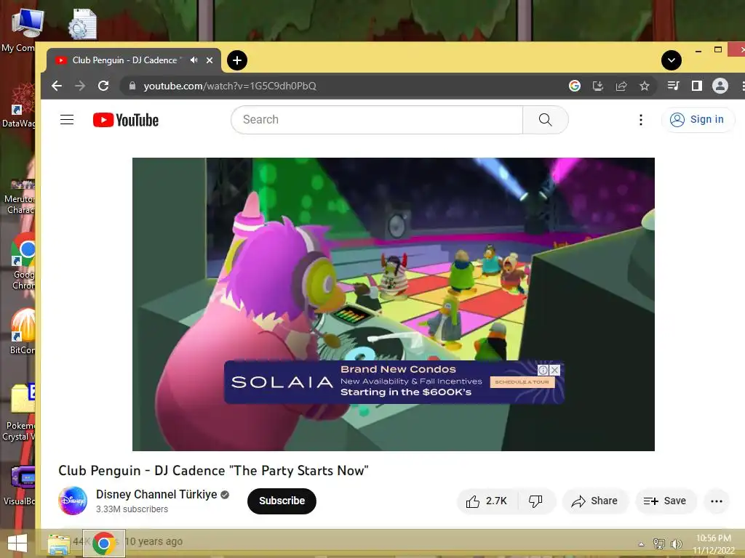View site info via lock icon
The image size is (745, 558).
pyautogui.click(x=132, y=86)
